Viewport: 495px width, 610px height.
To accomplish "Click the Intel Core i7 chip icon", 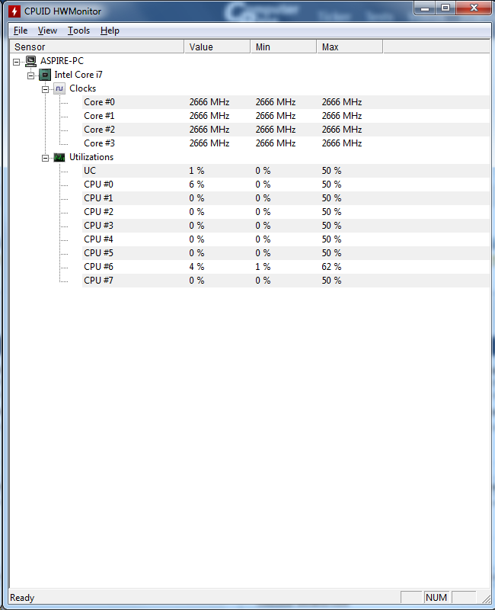I will click(45, 75).
